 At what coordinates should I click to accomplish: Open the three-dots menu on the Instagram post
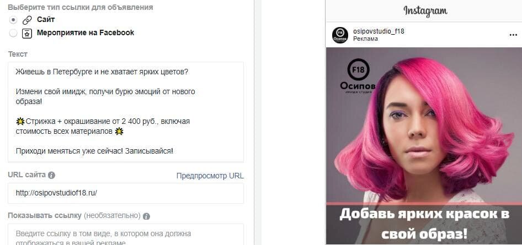[x=513, y=35]
